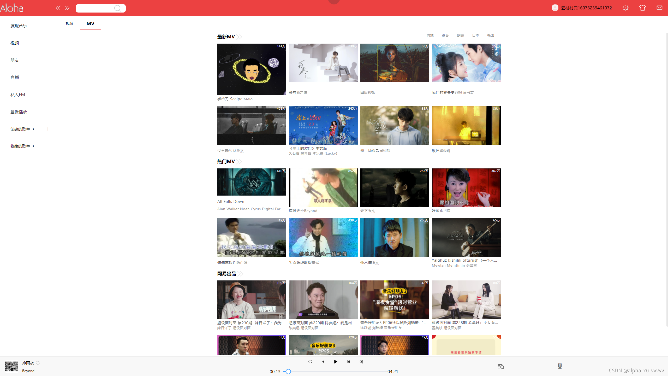Click the microphone icon in player bar
Image resolution: width=668 pixels, height=376 pixels.
[x=560, y=366]
